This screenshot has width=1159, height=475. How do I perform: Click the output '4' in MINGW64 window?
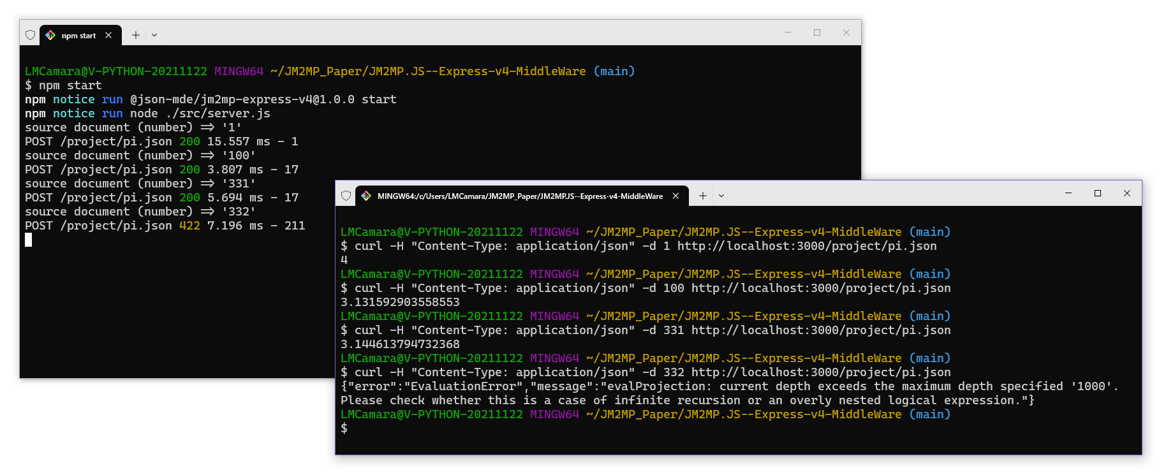[x=344, y=260]
